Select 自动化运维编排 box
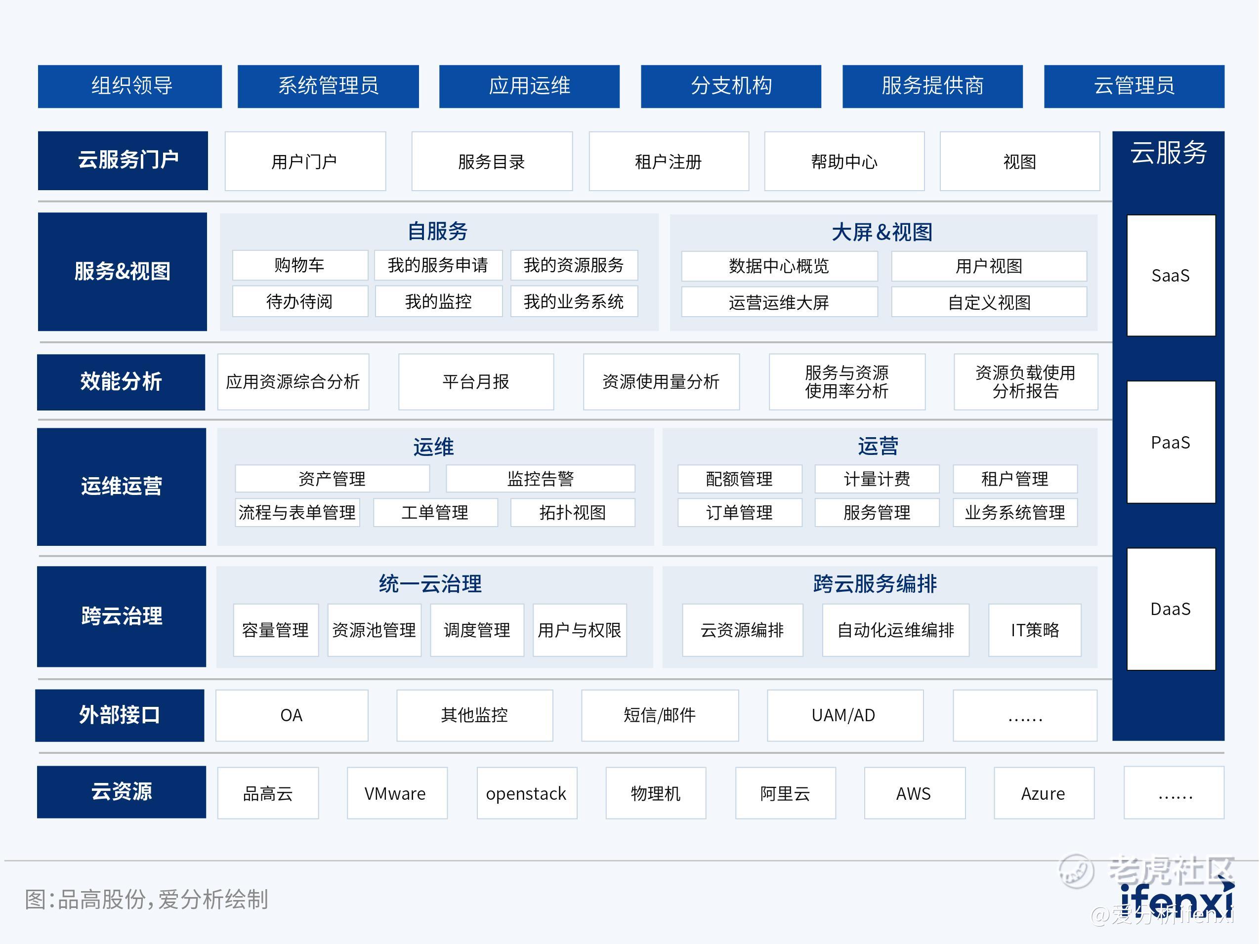1260x944 pixels. [895, 630]
